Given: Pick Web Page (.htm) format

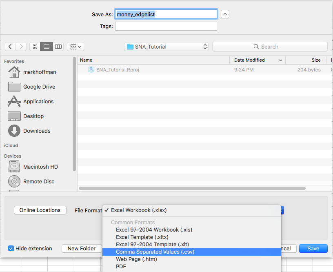Looking at the screenshot, I should (136, 259).
